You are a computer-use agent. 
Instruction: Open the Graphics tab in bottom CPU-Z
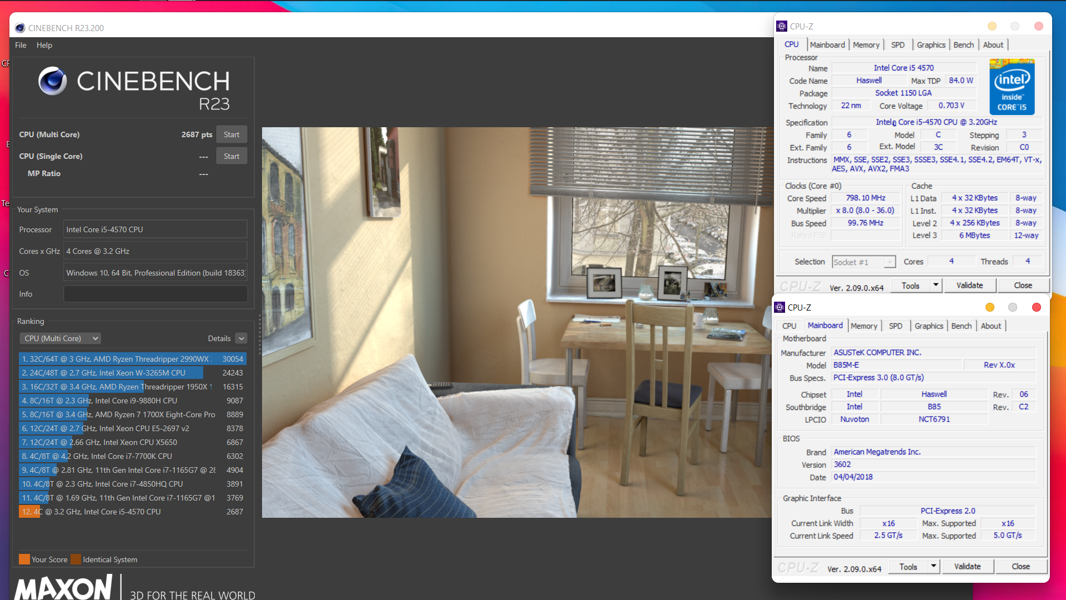[928, 326]
